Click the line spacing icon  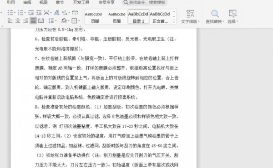51,21
